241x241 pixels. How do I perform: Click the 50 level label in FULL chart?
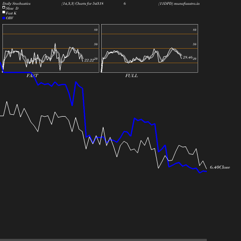195,44
